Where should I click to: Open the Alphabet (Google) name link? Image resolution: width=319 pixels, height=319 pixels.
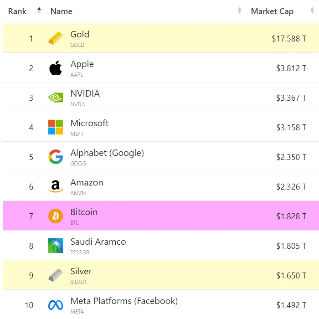(x=107, y=153)
